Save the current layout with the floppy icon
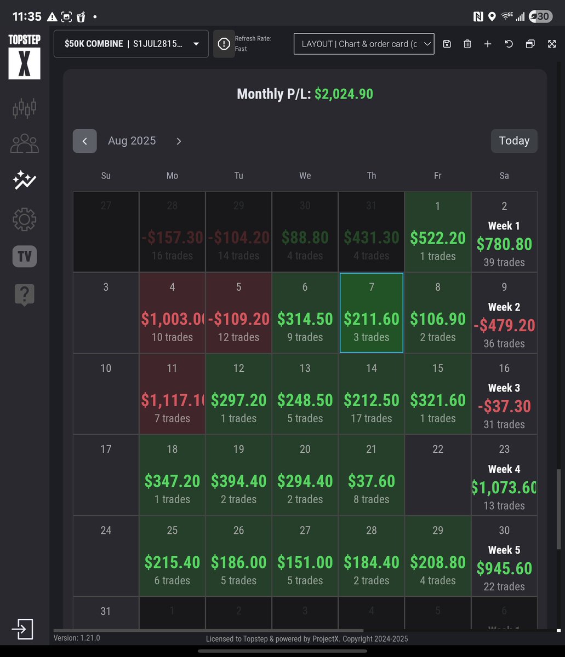This screenshot has width=565, height=657. 447,44
